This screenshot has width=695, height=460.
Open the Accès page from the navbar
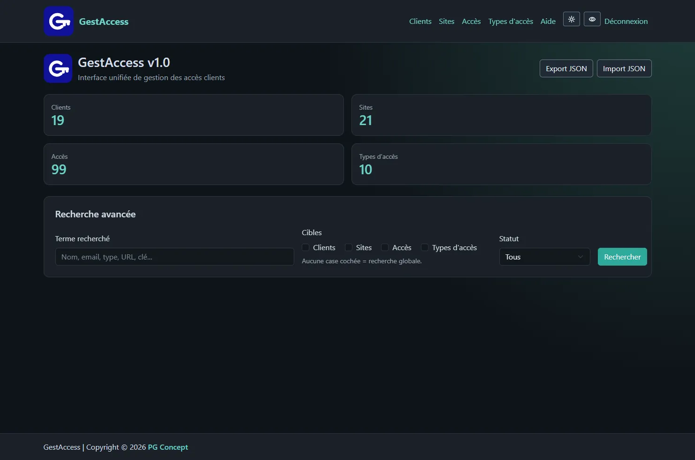pyautogui.click(x=471, y=21)
